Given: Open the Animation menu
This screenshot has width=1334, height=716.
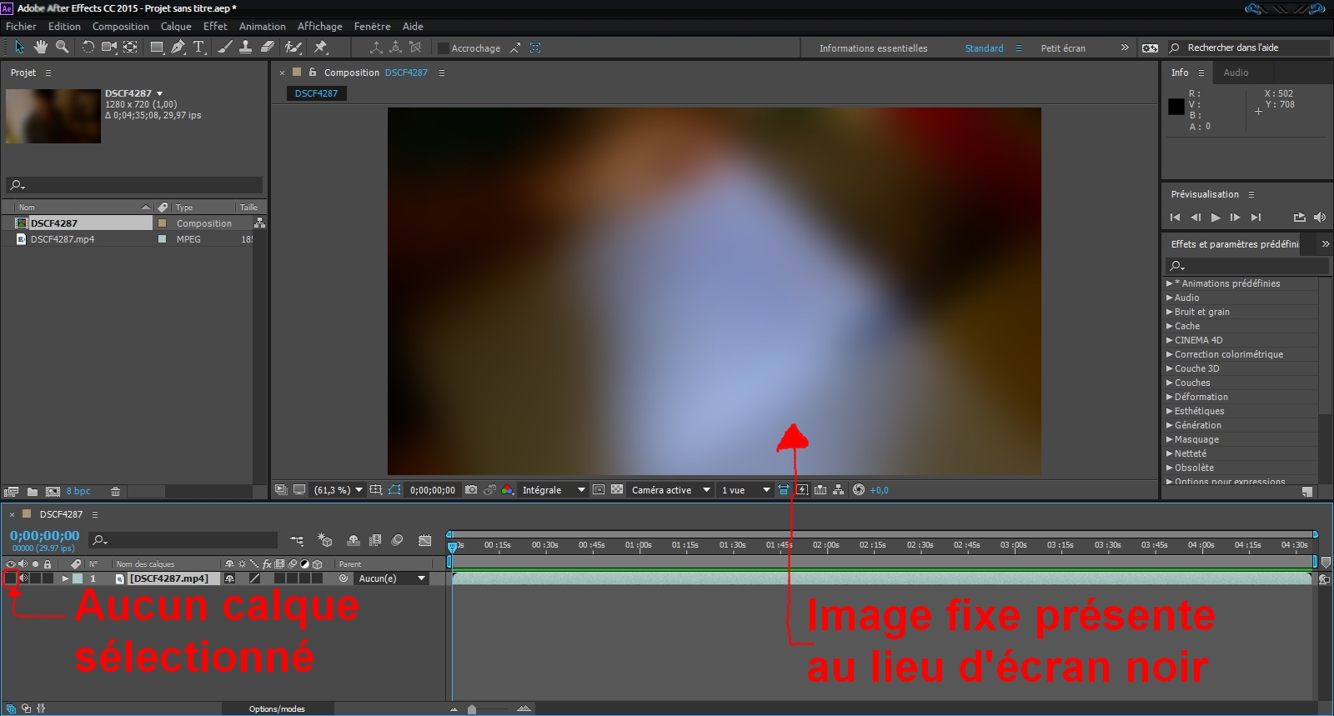Looking at the screenshot, I should click(263, 27).
